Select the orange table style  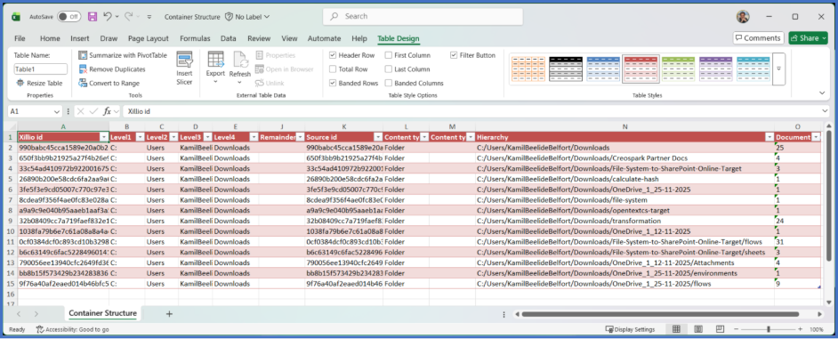pos(528,69)
